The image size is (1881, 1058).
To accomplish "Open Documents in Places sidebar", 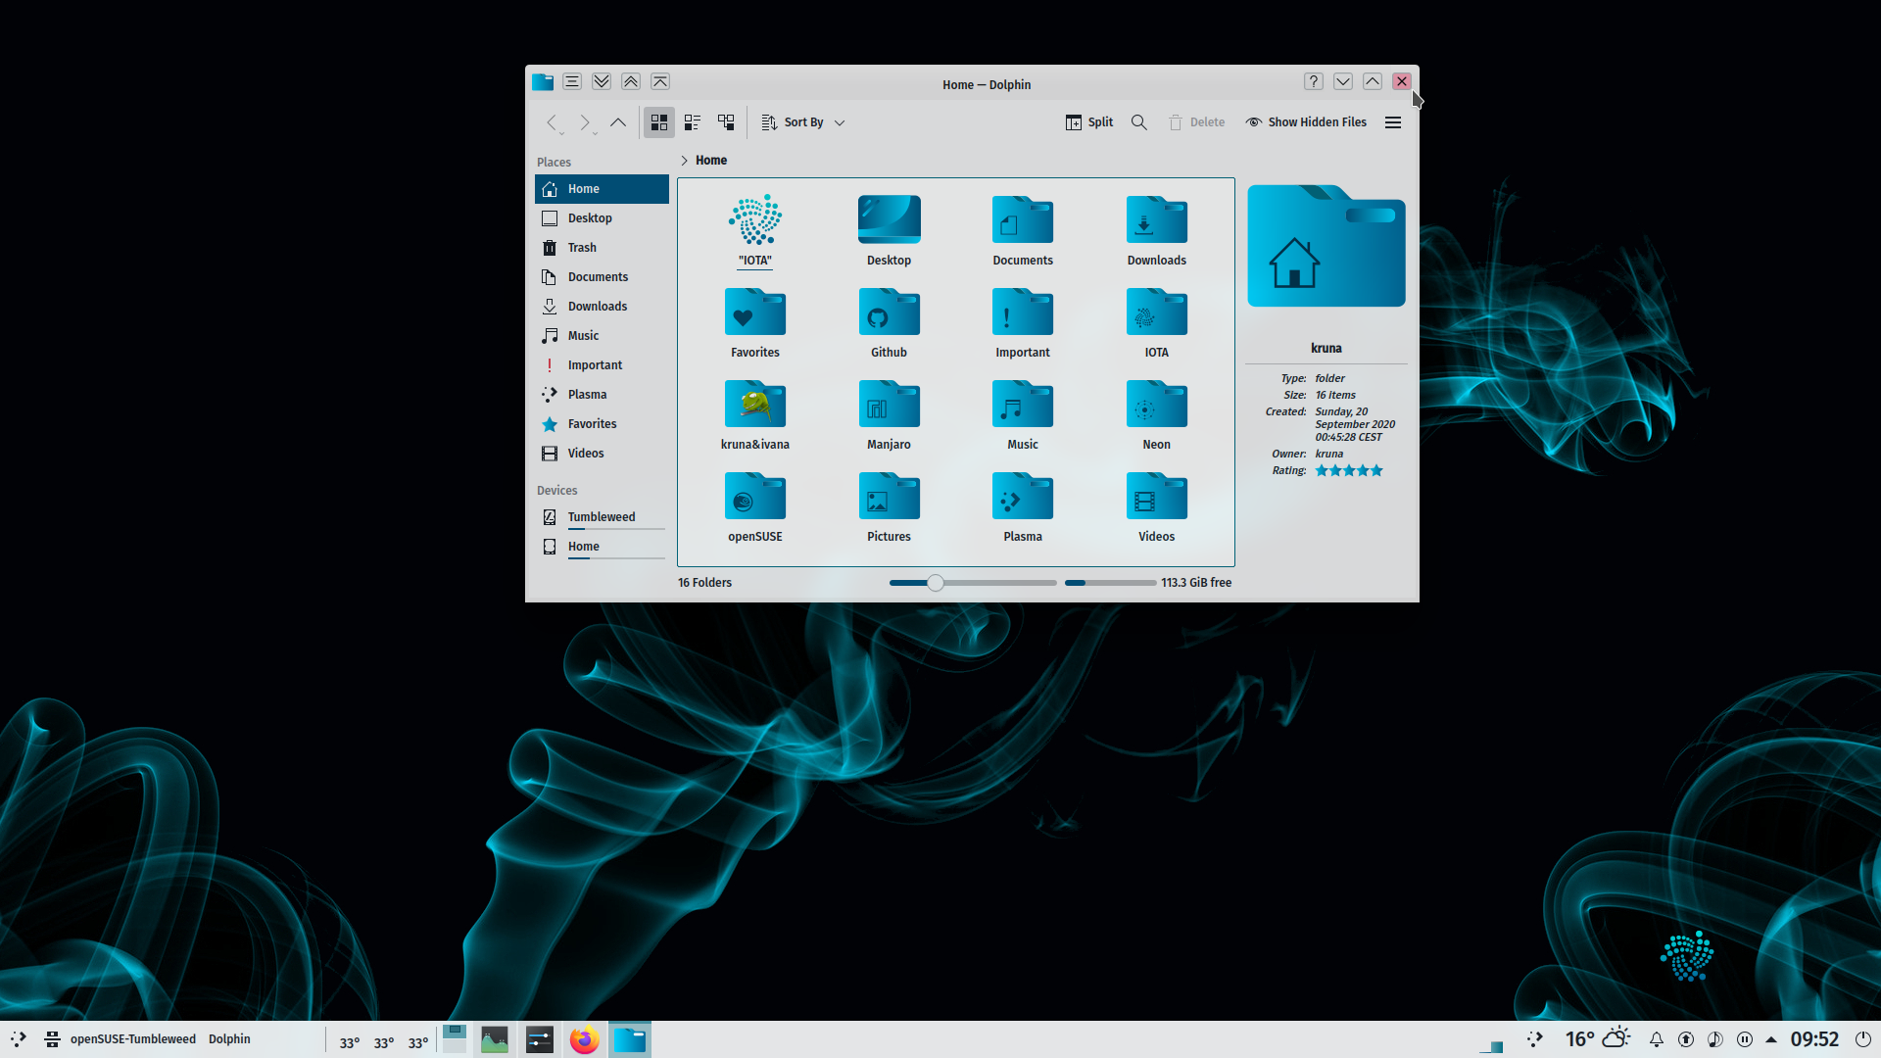I will [602, 277].
